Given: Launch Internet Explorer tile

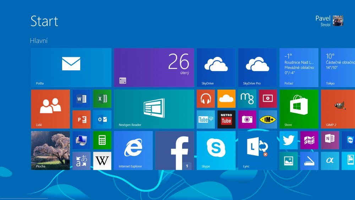Looking at the screenshot, I should pos(133,150).
